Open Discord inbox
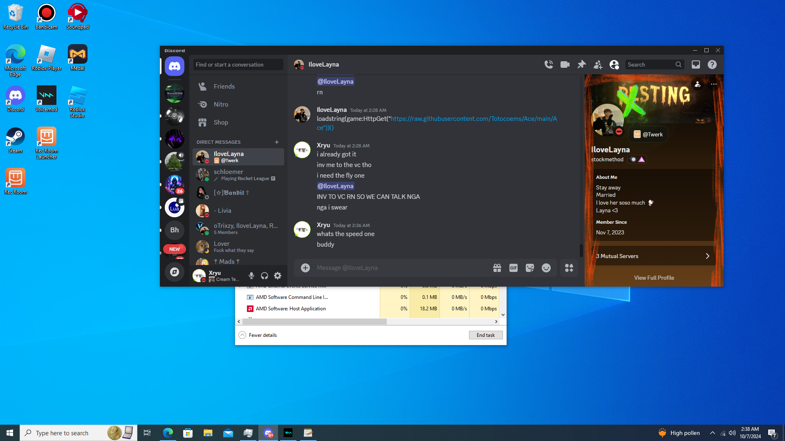 (x=696, y=65)
